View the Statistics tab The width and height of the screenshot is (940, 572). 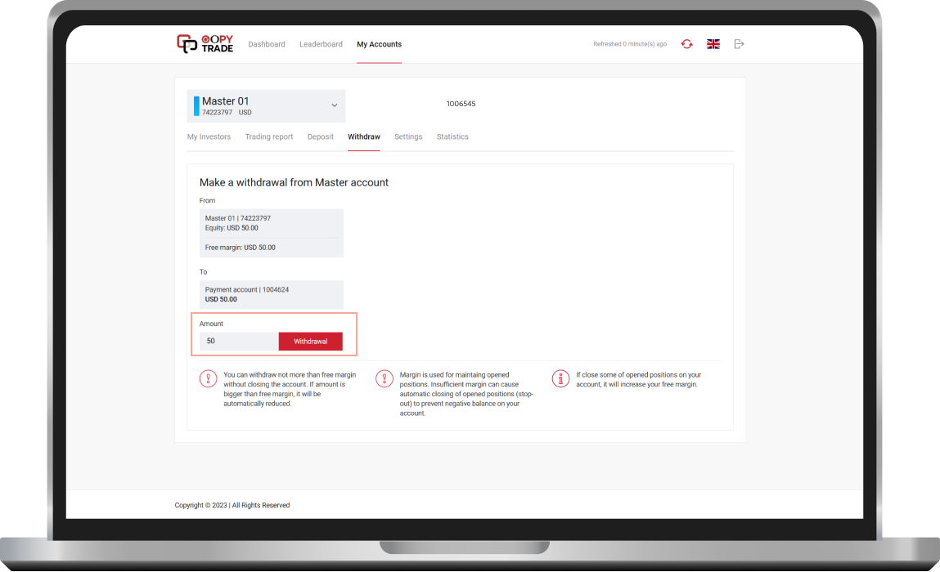(x=452, y=136)
